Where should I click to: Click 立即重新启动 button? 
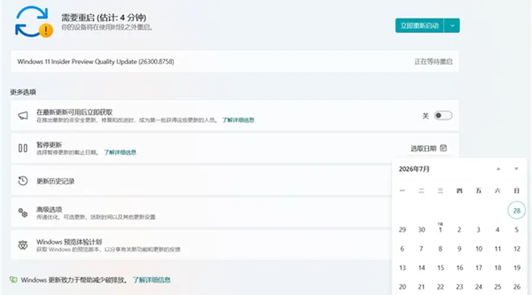[419, 25]
